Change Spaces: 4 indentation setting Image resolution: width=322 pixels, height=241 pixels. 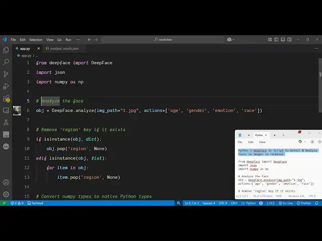pos(209,203)
